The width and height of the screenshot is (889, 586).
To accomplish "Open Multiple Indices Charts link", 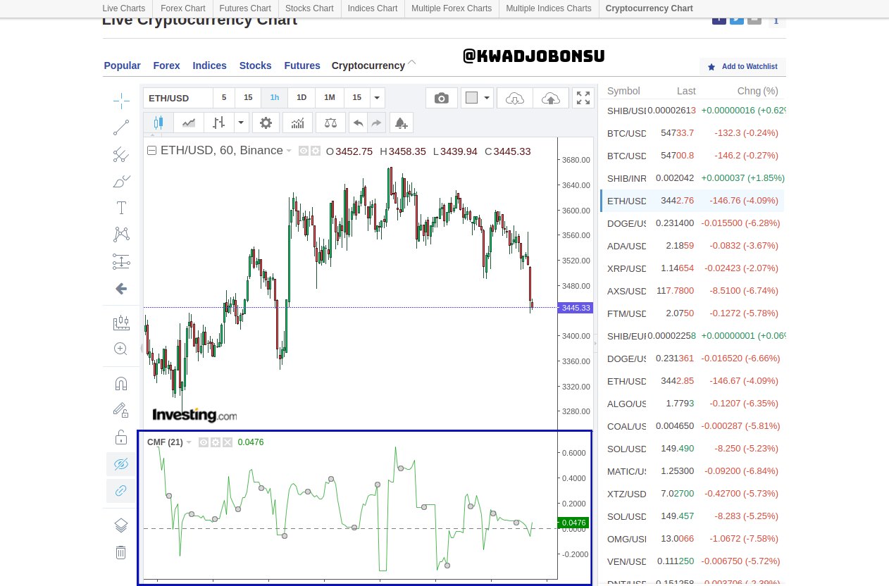I will click(x=549, y=8).
